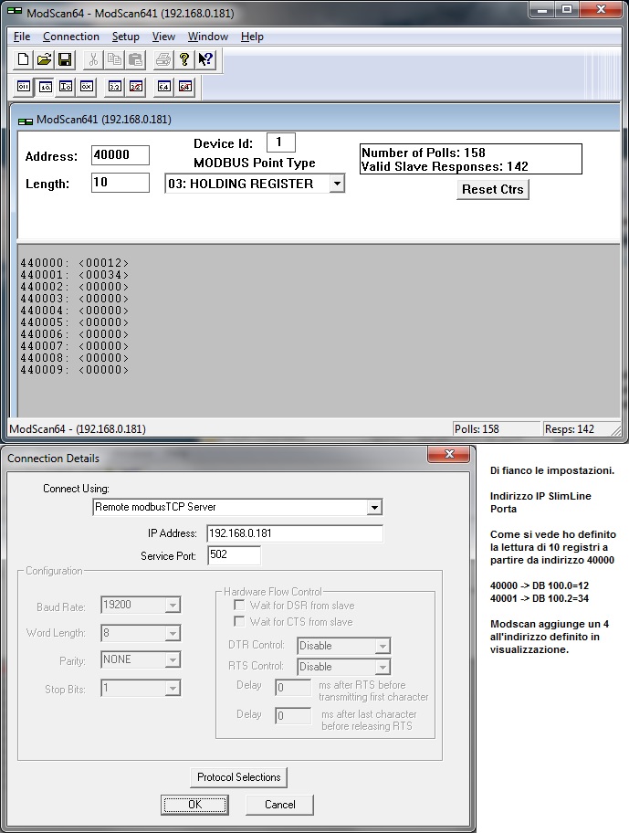The width and height of the screenshot is (629, 833).
Task: Click the yellow question mark About icon
Action: (184, 59)
